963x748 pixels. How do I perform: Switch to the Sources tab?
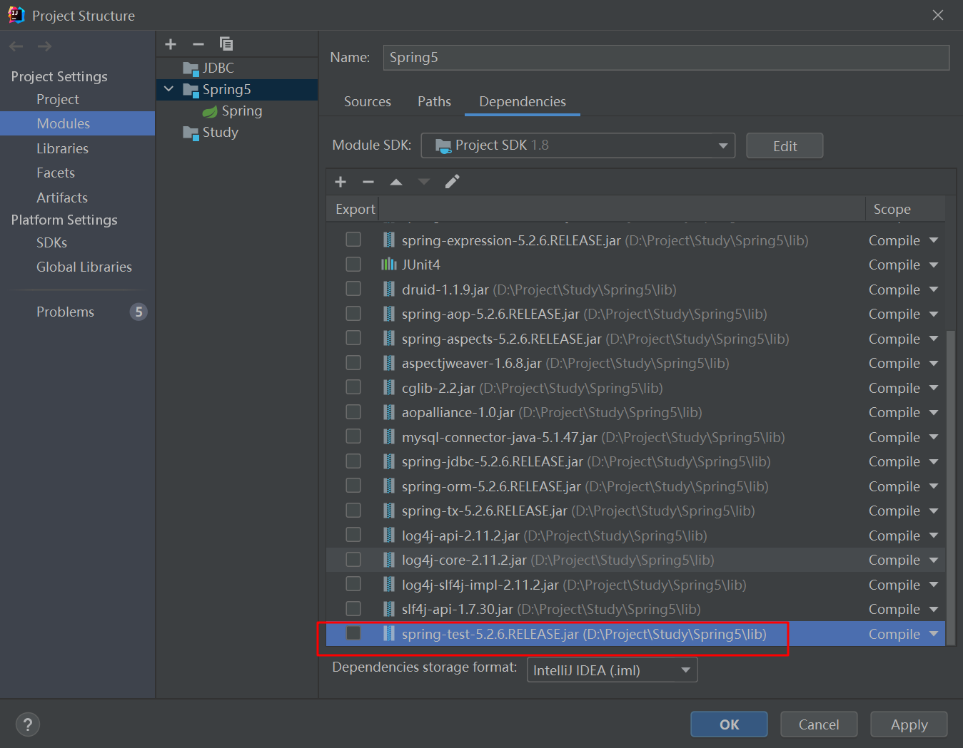click(x=368, y=101)
